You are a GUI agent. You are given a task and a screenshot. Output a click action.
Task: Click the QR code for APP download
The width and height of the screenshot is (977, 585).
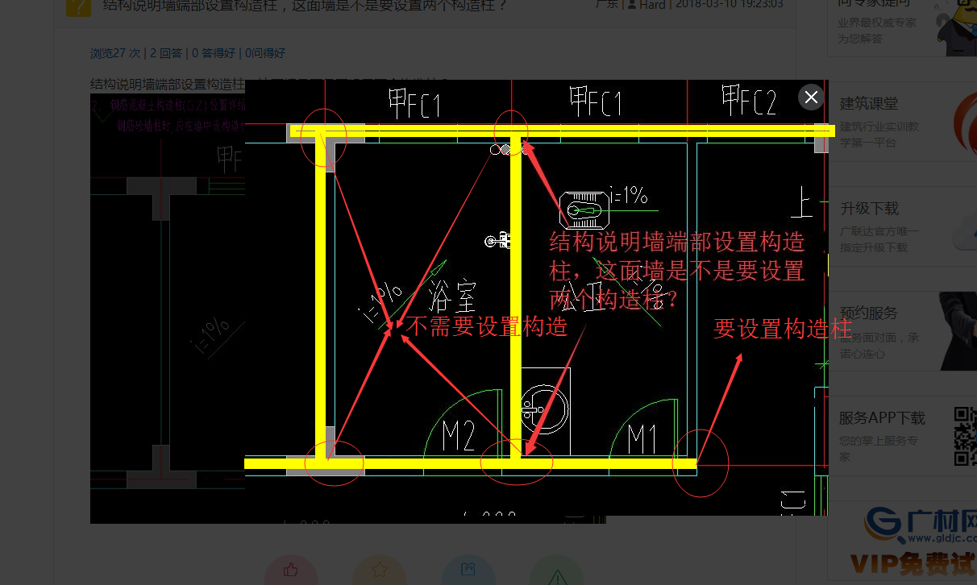coord(966,437)
